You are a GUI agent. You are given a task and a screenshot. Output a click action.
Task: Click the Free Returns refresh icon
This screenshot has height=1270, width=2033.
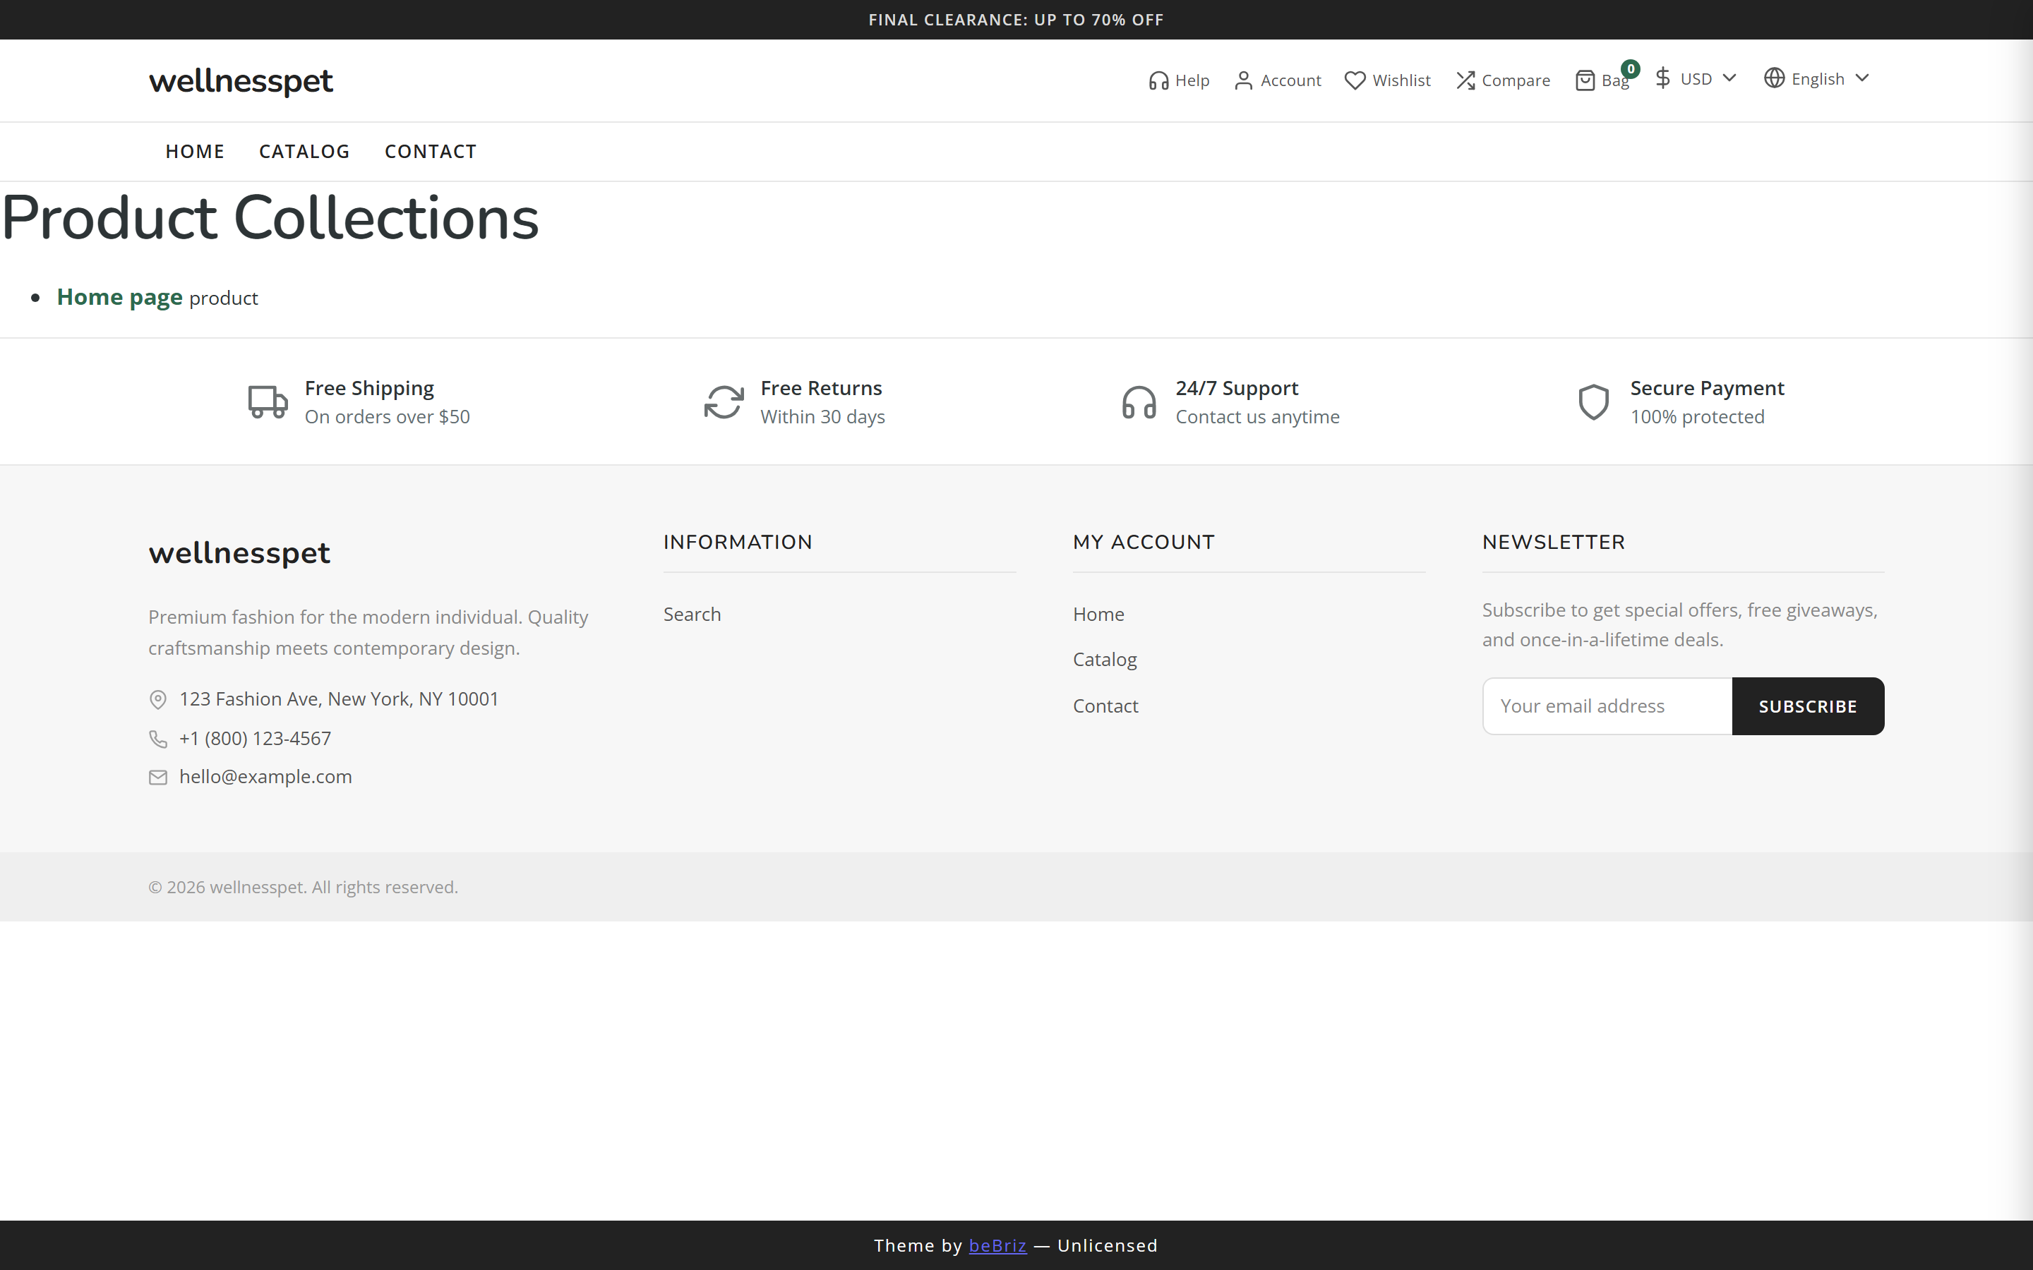click(724, 402)
